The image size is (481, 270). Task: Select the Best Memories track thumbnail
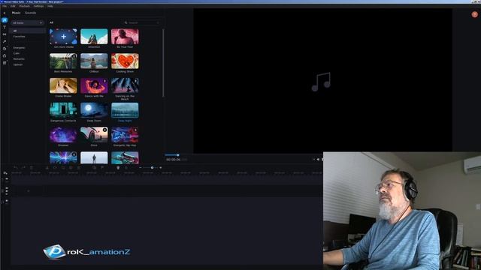pos(63,61)
